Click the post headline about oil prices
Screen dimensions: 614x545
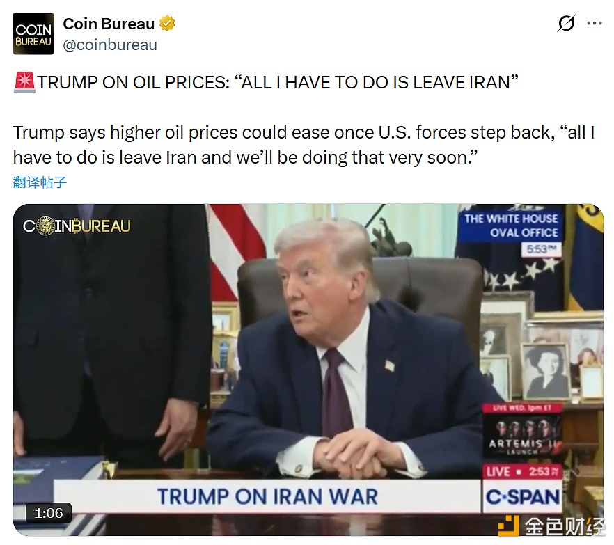277,83
